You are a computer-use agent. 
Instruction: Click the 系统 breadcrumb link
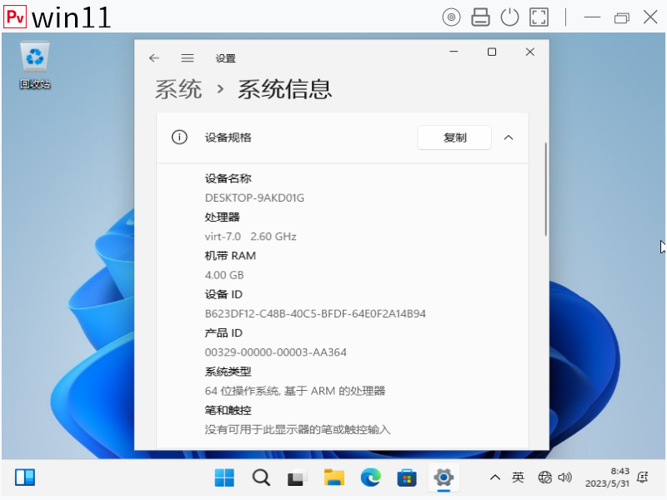(x=178, y=89)
